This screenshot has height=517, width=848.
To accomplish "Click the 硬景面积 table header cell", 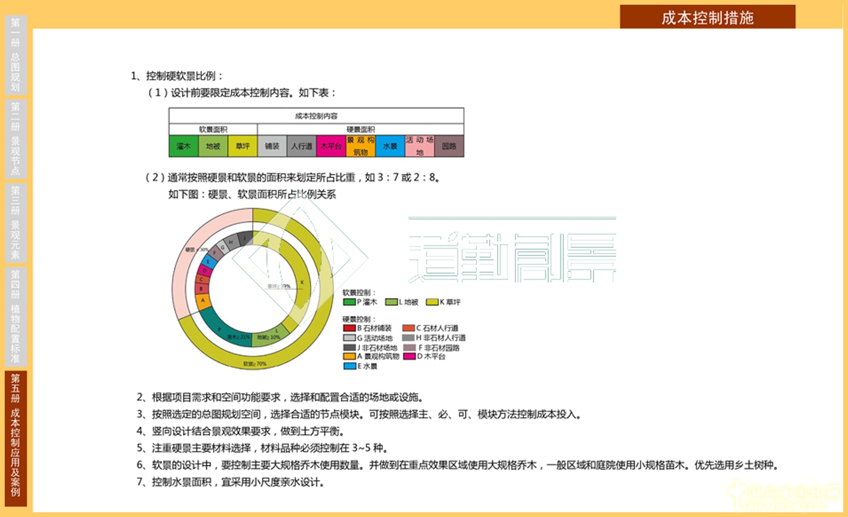I will tap(360, 129).
